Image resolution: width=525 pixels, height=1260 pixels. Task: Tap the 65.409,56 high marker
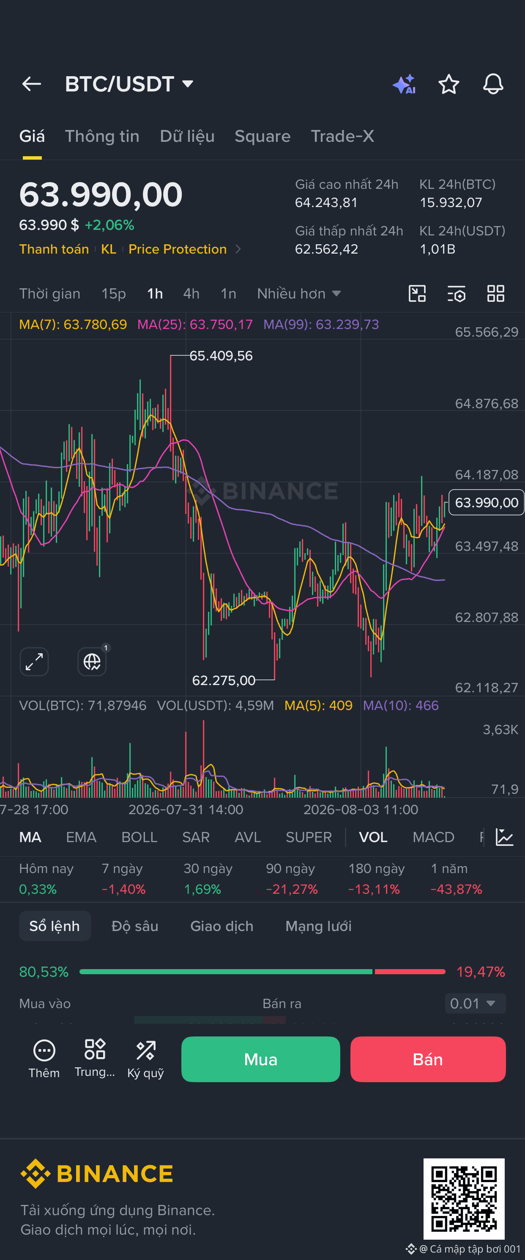click(x=221, y=356)
